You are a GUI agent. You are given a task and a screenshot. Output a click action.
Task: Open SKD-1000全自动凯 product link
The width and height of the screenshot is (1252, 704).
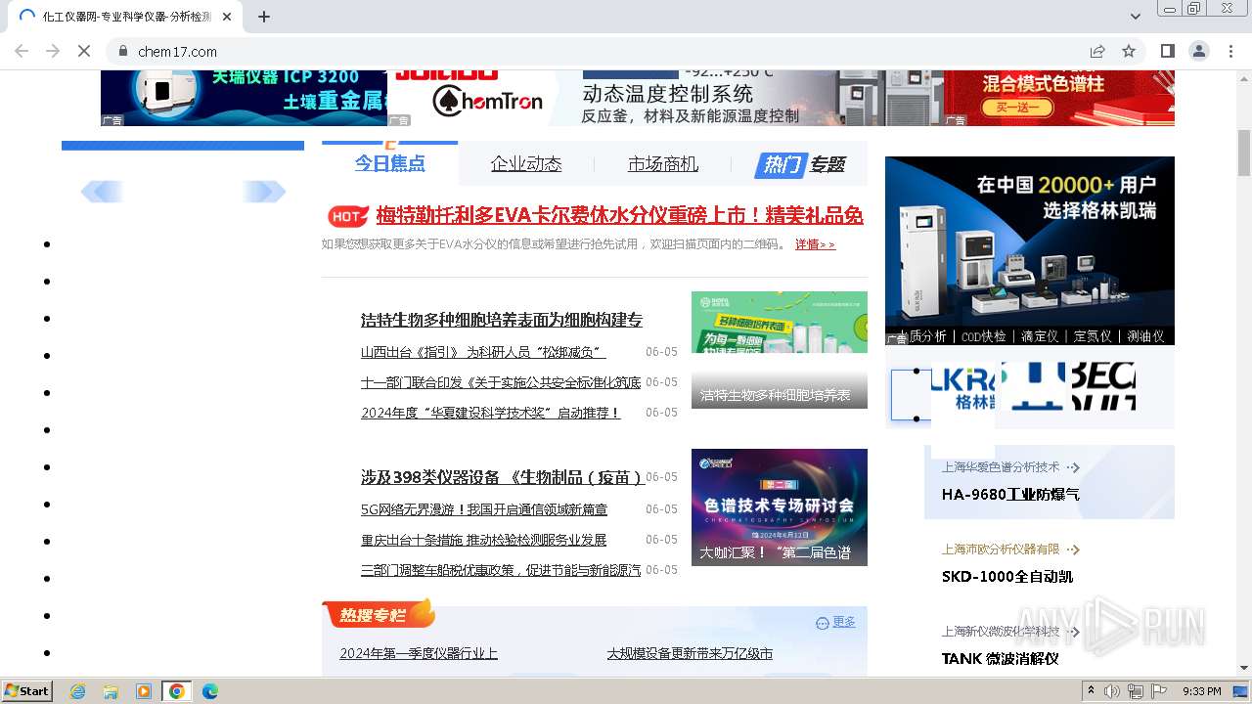point(1007,577)
